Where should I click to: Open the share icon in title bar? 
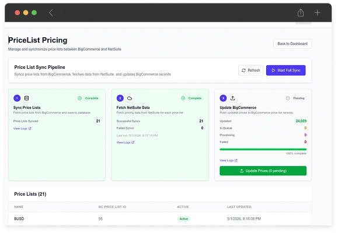coord(301,13)
